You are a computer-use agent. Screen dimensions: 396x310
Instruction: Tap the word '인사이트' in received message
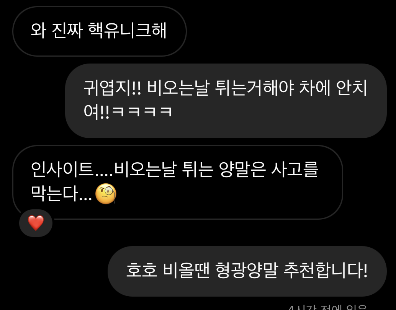tap(62, 169)
